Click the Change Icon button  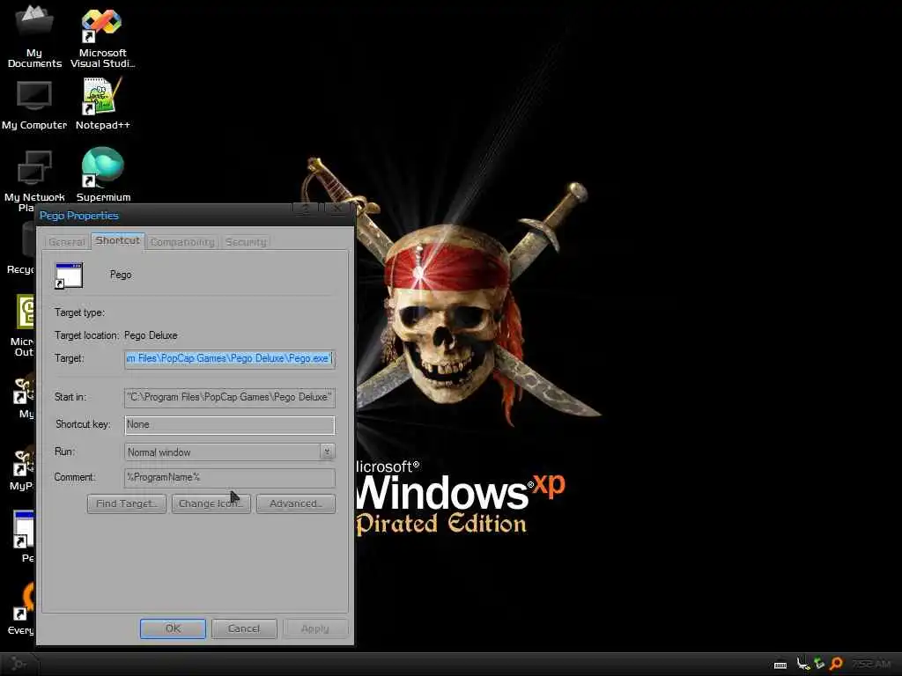(211, 503)
